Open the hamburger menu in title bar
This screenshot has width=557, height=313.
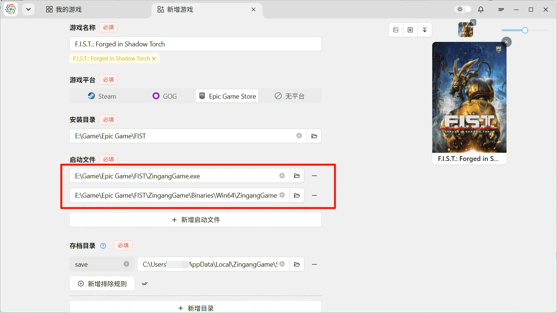(x=501, y=10)
